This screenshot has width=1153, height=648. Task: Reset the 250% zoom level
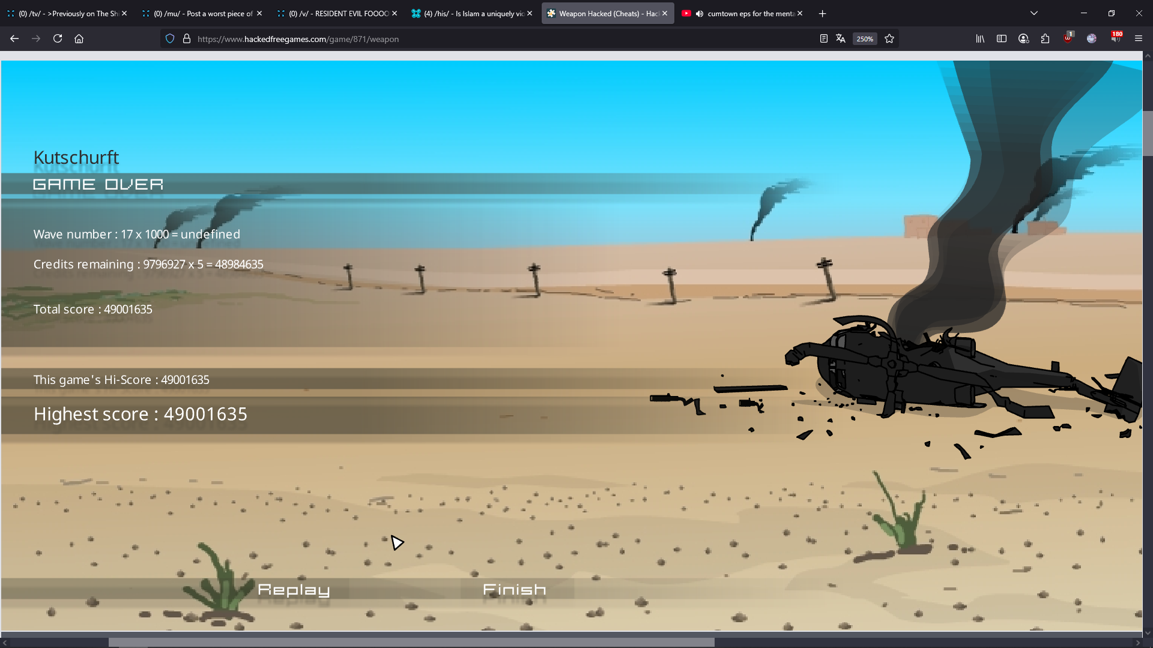tap(865, 39)
